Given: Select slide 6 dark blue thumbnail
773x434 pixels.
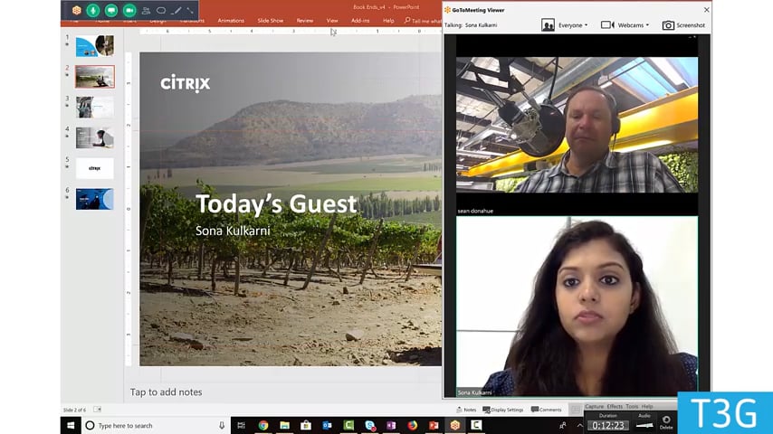Looking at the screenshot, I should pos(95,199).
